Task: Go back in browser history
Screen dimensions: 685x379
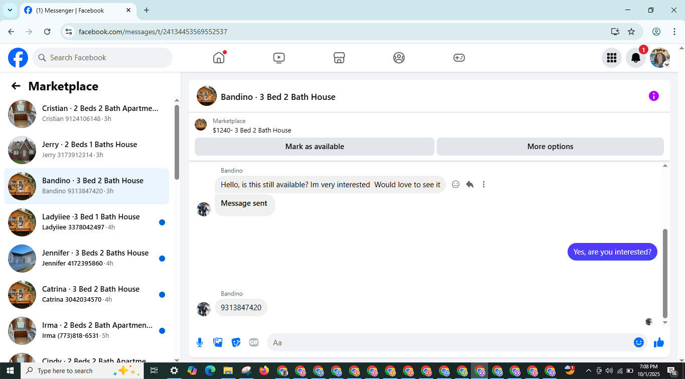Action: 11,32
